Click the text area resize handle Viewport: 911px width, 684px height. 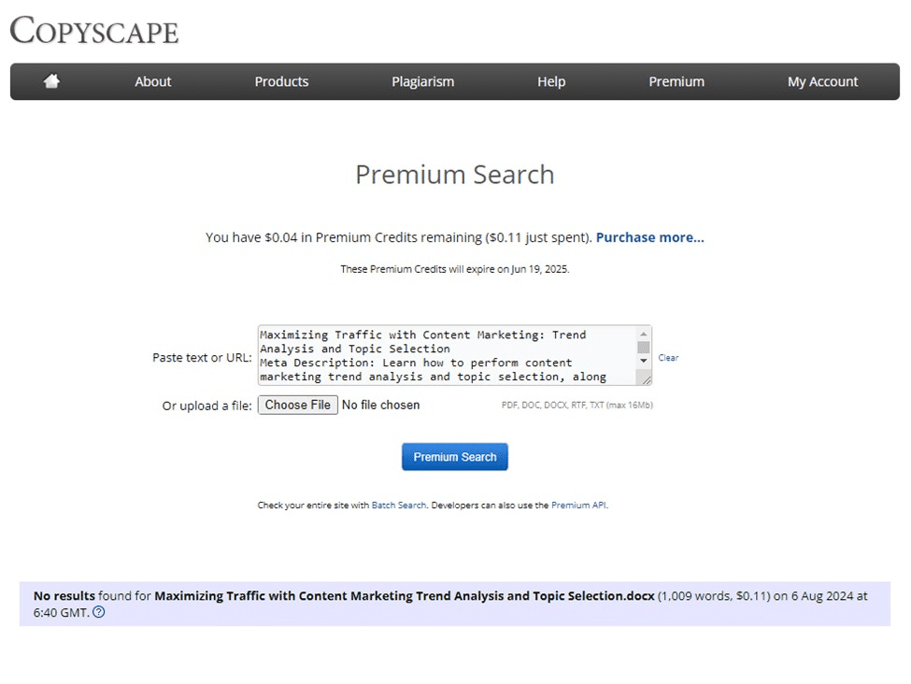pos(646,378)
